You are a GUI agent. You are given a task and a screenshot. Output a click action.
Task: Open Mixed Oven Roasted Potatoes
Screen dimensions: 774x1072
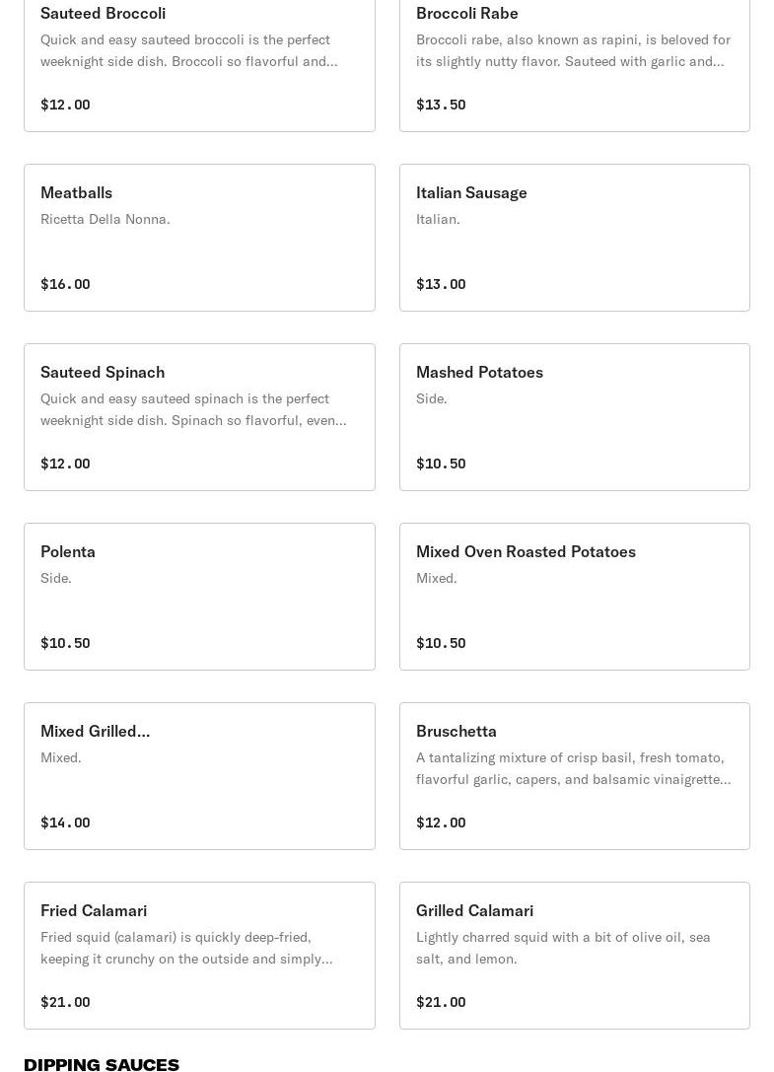575,597
